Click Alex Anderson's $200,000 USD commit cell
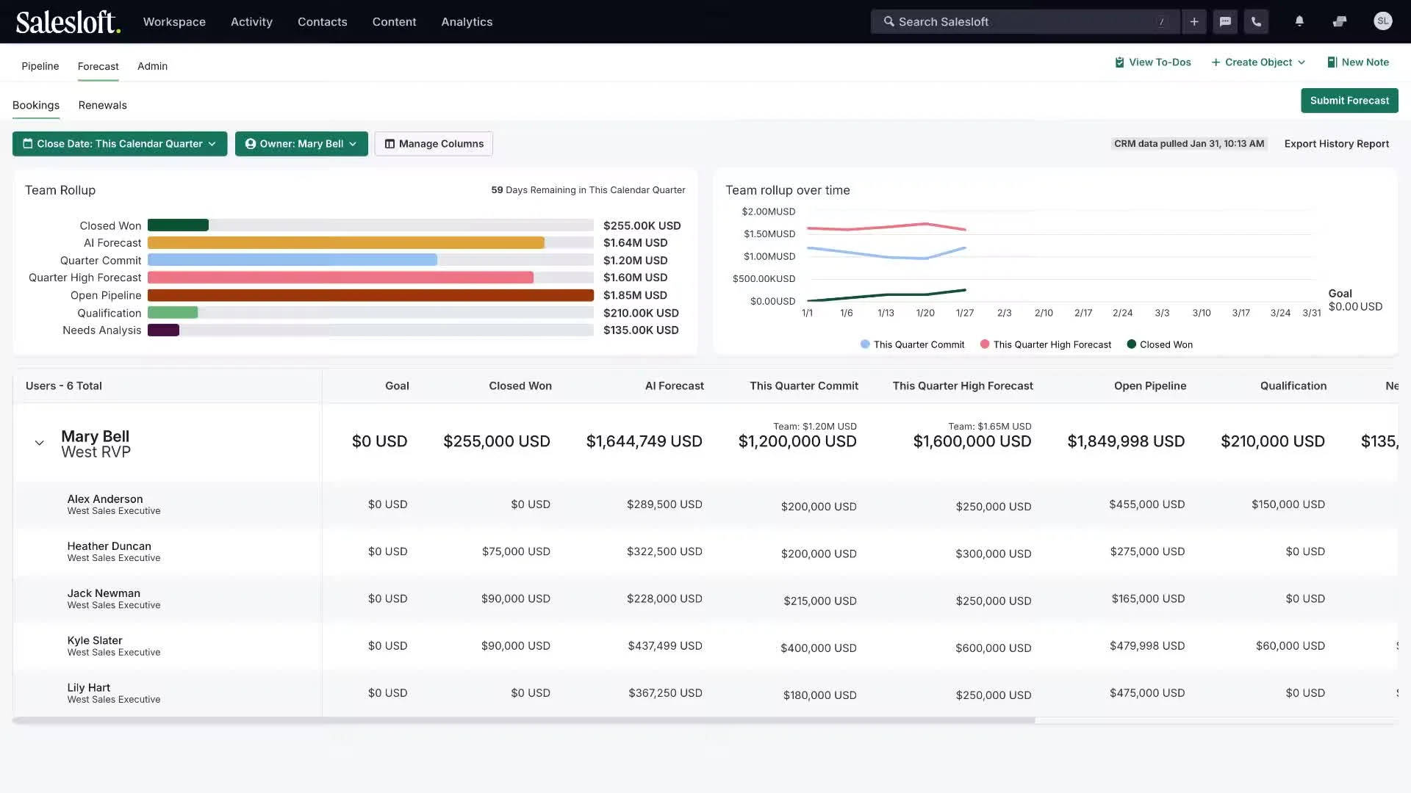The image size is (1411, 793). point(819,507)
